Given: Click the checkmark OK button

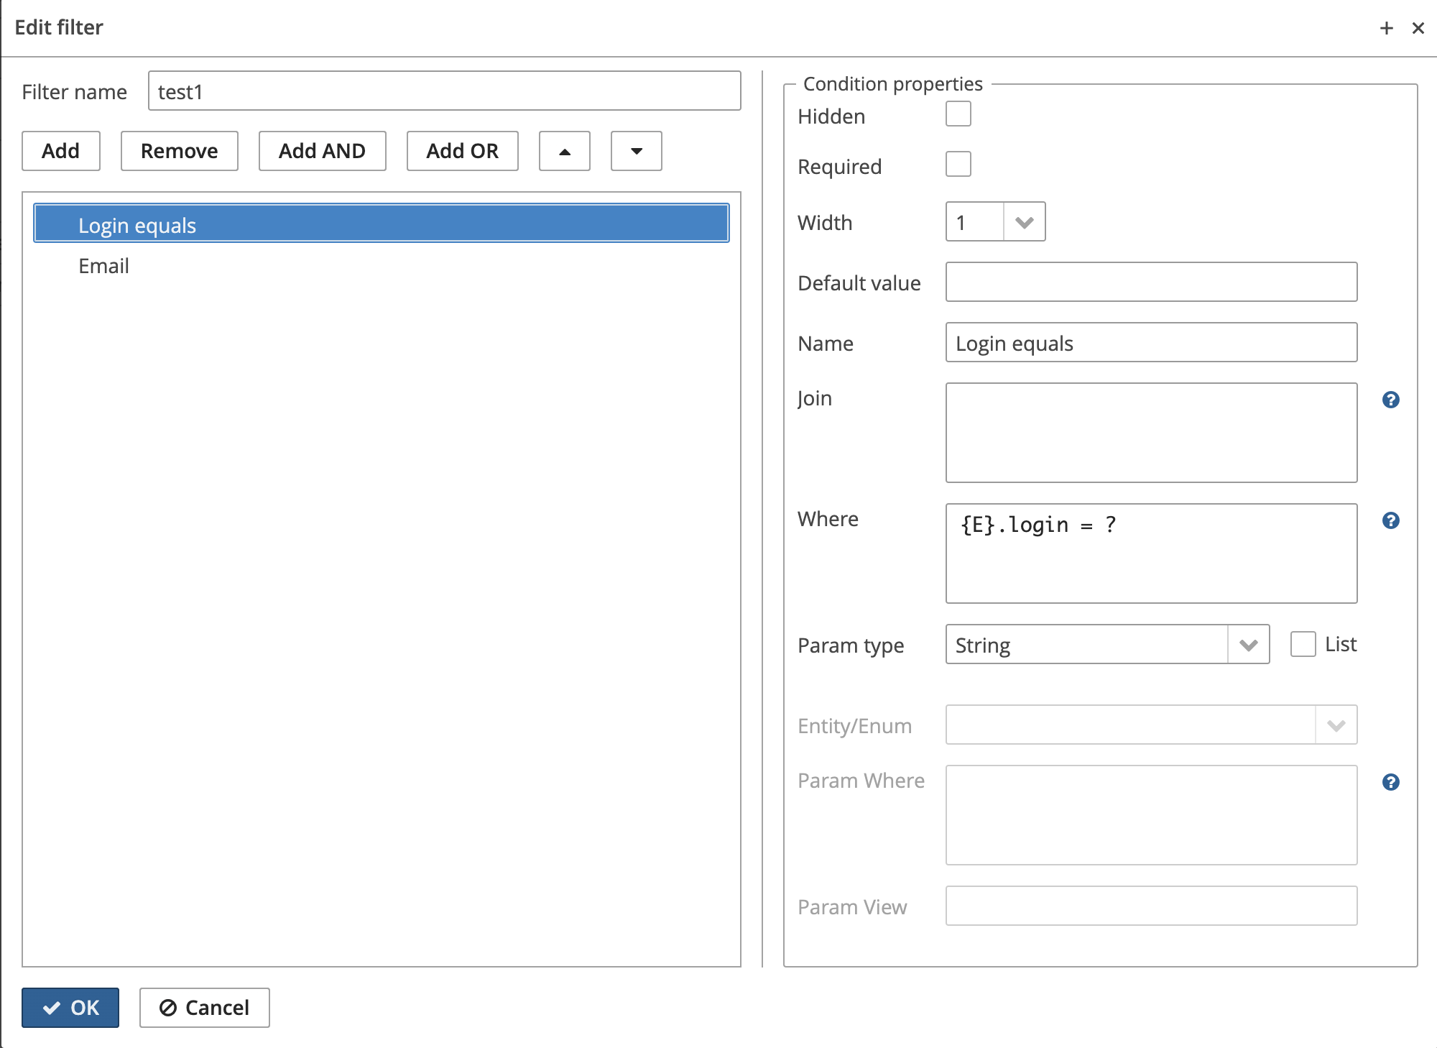Looking at the screenshot, I should 70,1008.
